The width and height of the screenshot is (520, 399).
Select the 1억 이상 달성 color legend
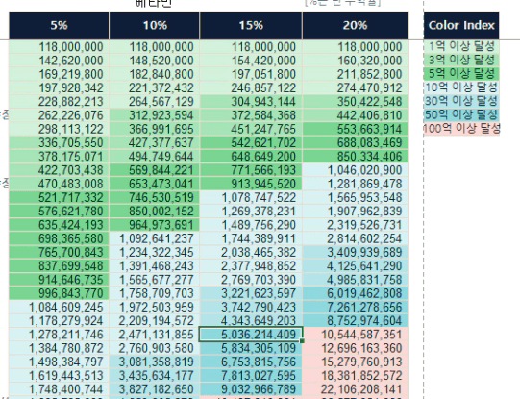click(x=461, y=46)
